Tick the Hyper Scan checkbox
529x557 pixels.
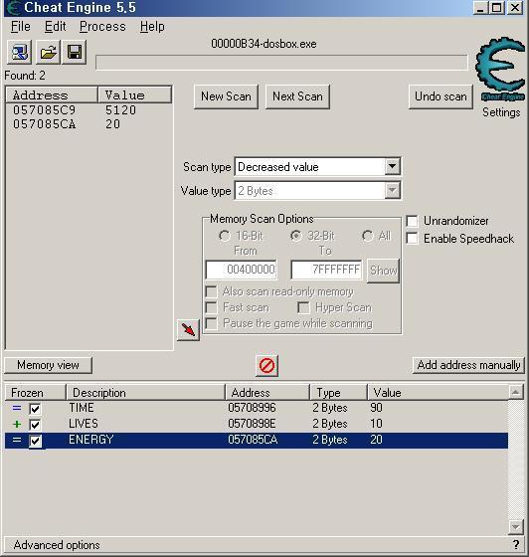303,307
